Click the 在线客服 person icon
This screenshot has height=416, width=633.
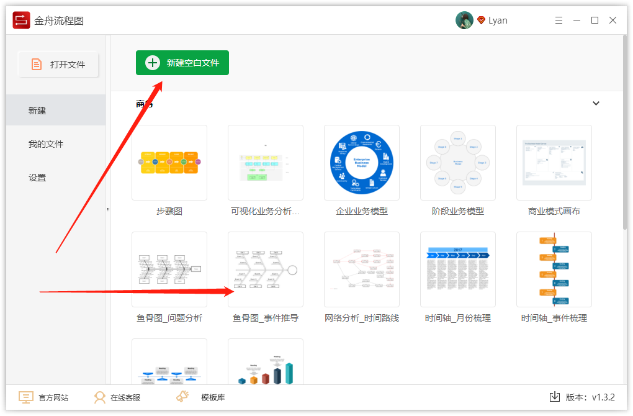[100, 397]
